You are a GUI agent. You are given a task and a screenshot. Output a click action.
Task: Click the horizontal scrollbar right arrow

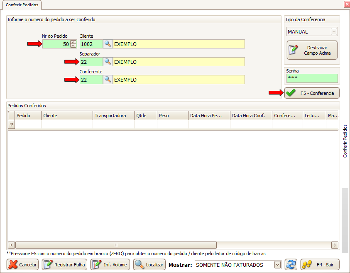point(335,245)
